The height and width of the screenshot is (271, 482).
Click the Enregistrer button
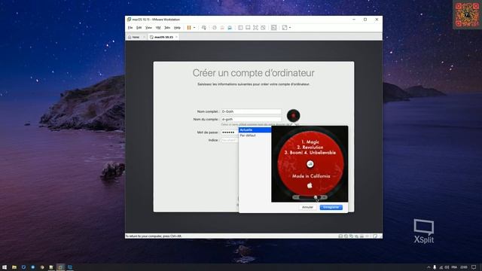(331, 208)
